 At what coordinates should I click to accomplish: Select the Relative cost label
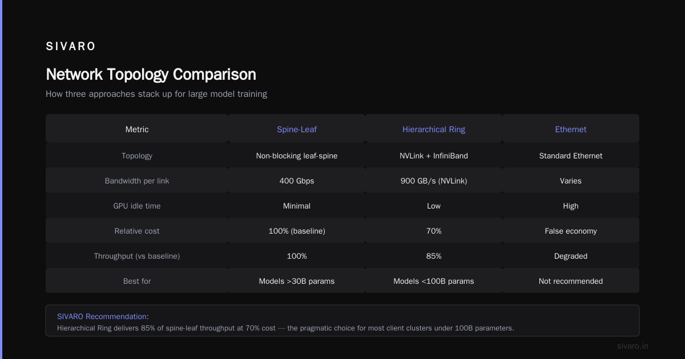click(137, 231)
